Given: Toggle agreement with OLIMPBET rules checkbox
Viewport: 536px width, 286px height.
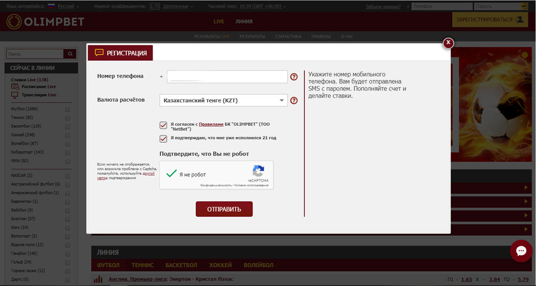Looking at the screenshot, I should point(163,126).
